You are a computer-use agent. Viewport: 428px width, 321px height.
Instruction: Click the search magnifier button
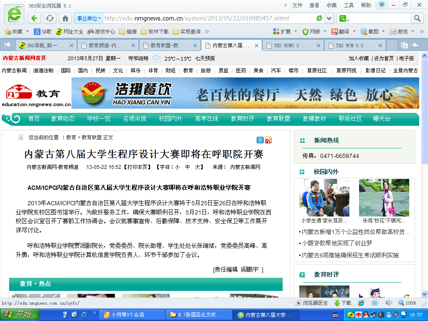point(417,18)
